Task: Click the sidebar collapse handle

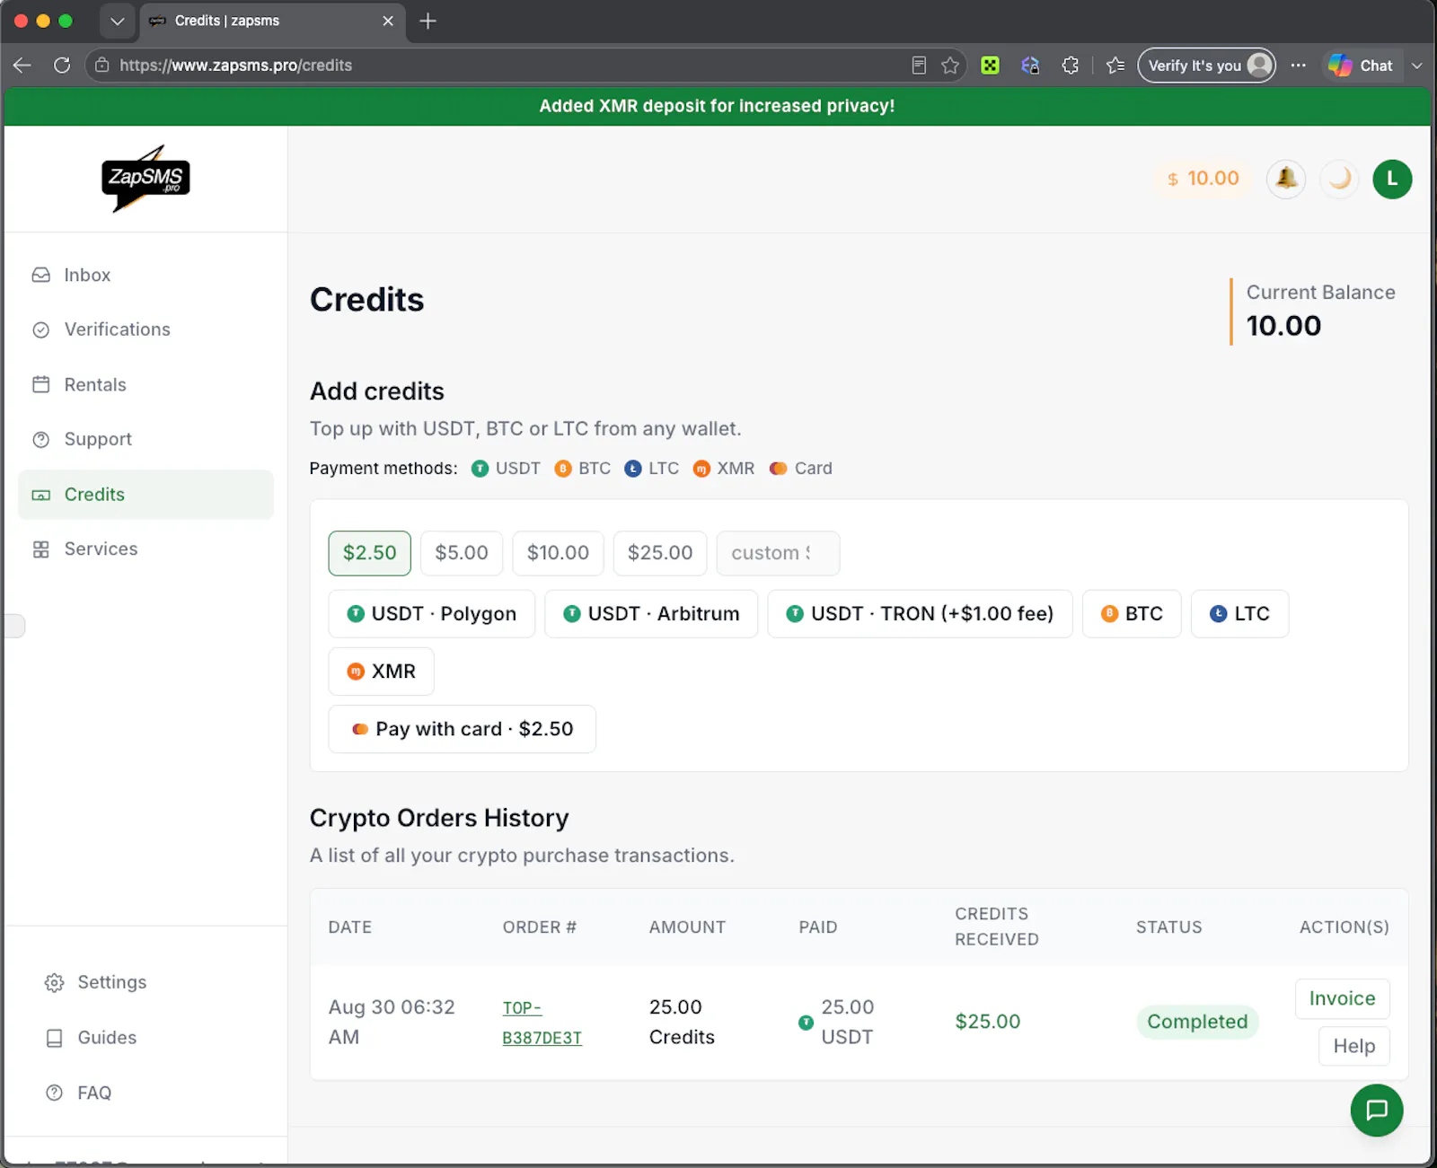Action: click(x=14, y=626)
